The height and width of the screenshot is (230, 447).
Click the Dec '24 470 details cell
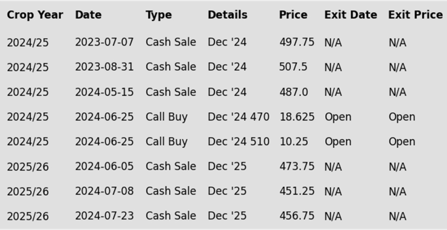[x=239, y=117]
